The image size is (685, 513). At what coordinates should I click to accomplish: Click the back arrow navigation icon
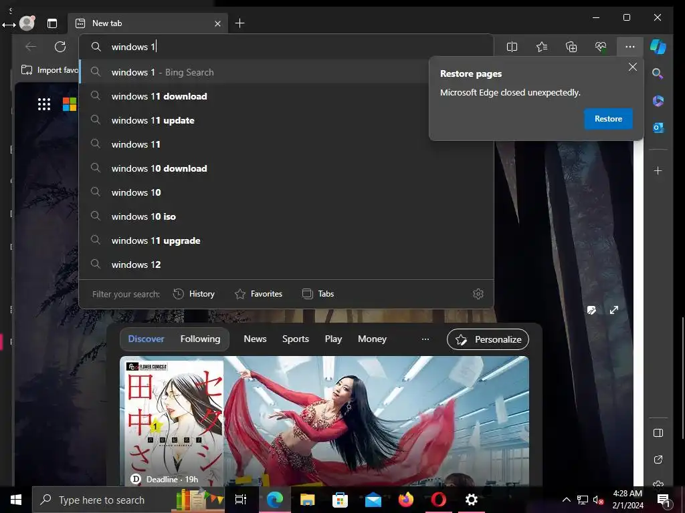[31, 47]
